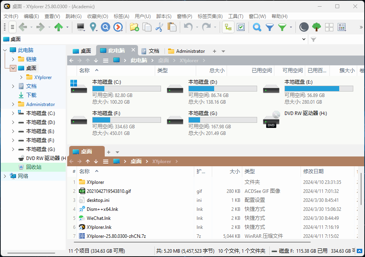Click the gray funnel beside the address bar
Image resolution: width=365 pixels, height=257 pixels.
(313, 40)
